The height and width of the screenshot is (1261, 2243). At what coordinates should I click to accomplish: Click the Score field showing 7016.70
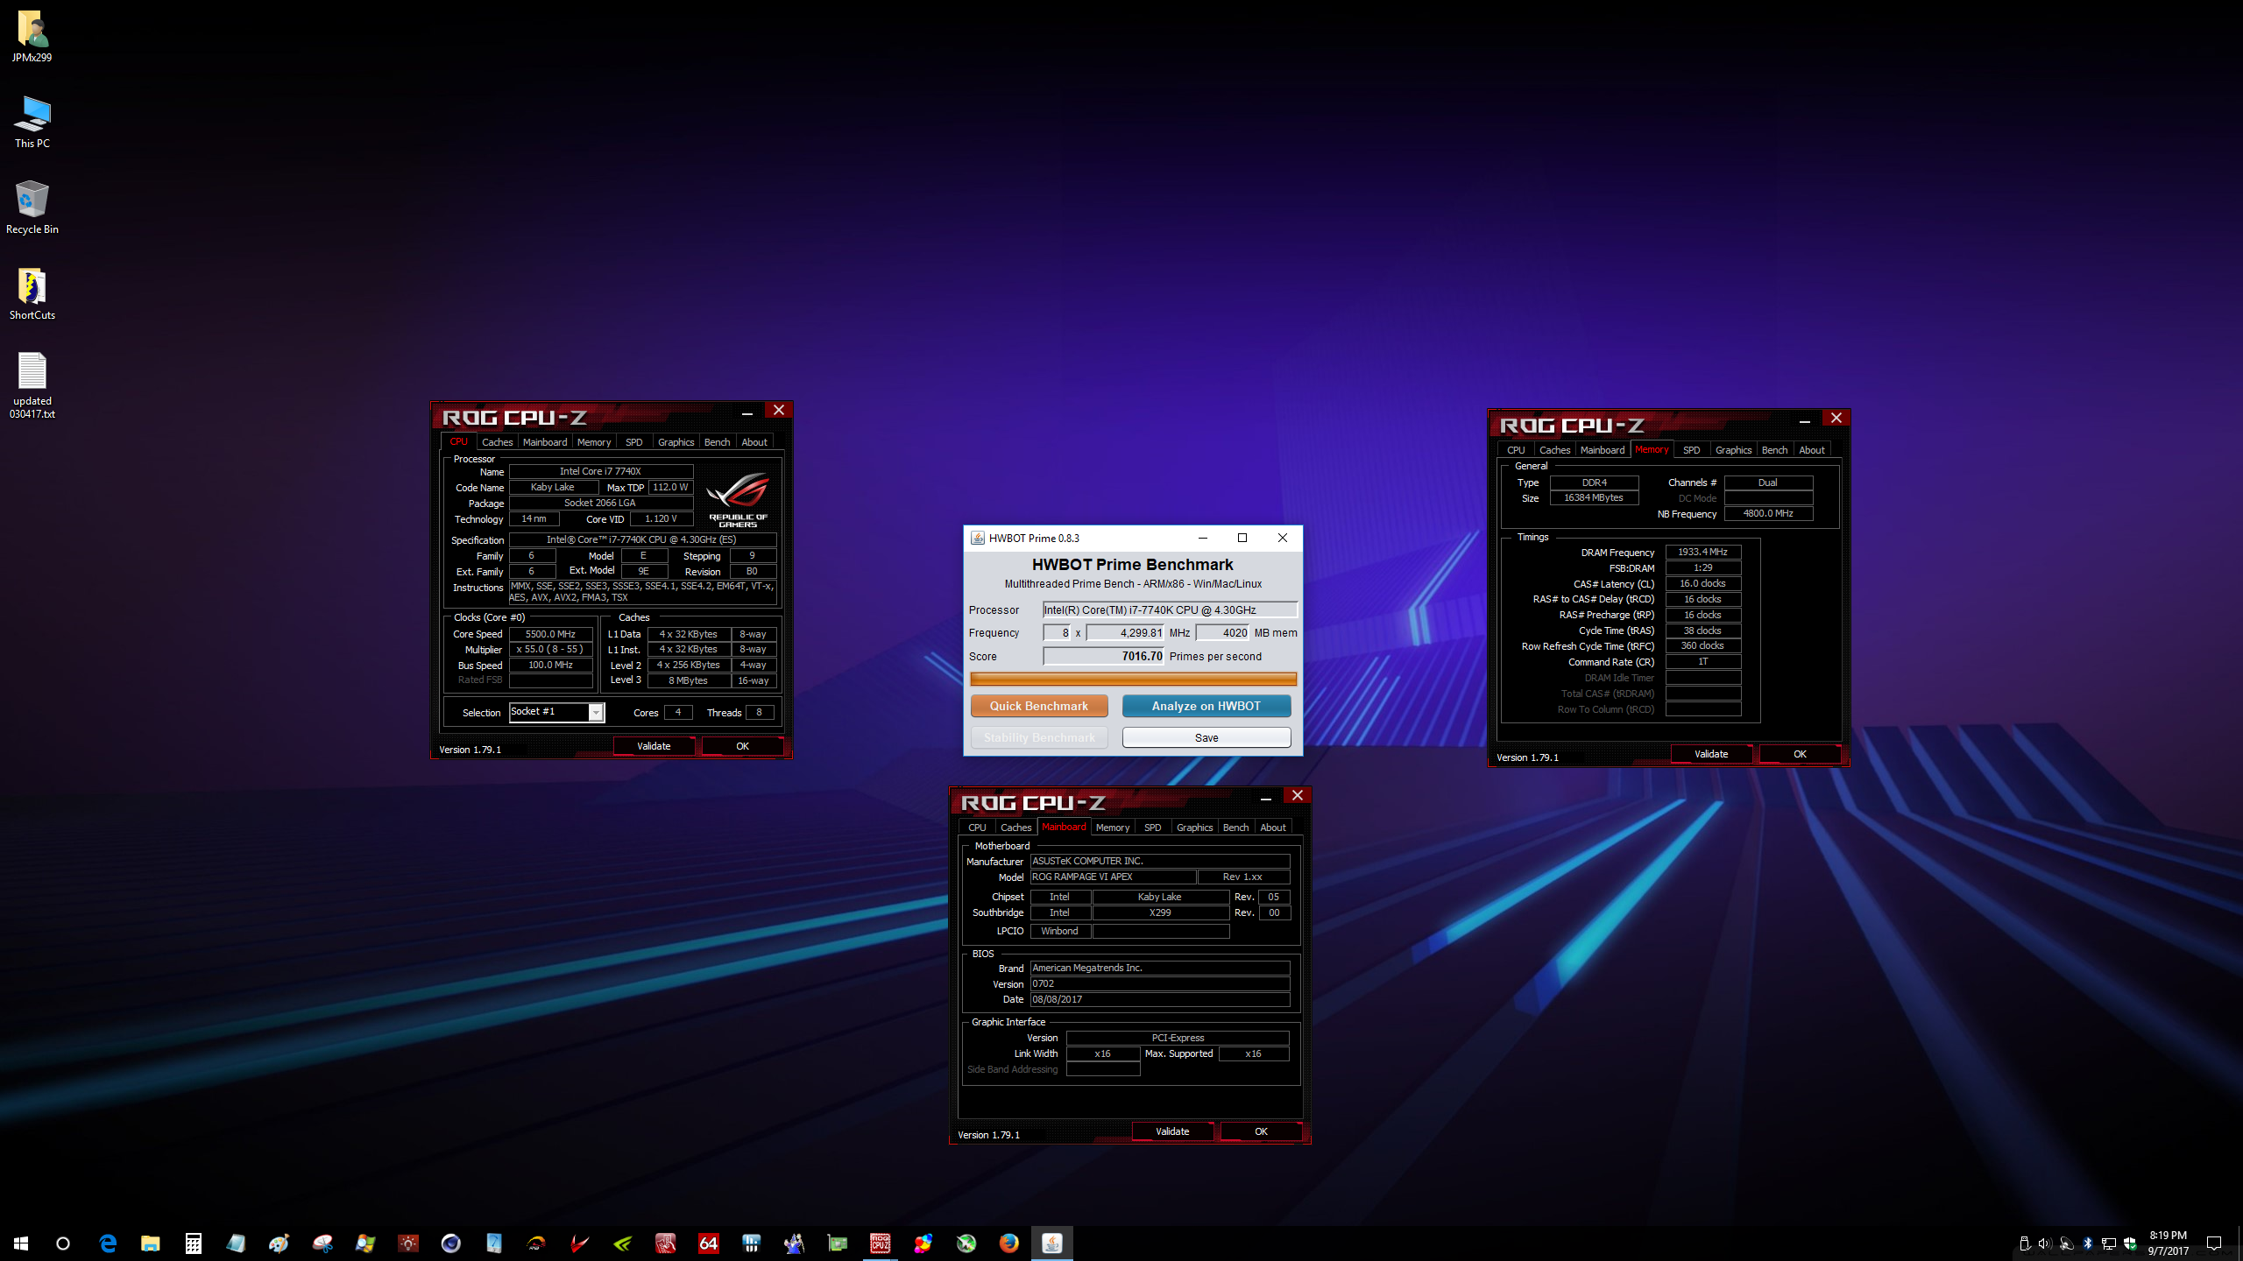point(1103,656)
